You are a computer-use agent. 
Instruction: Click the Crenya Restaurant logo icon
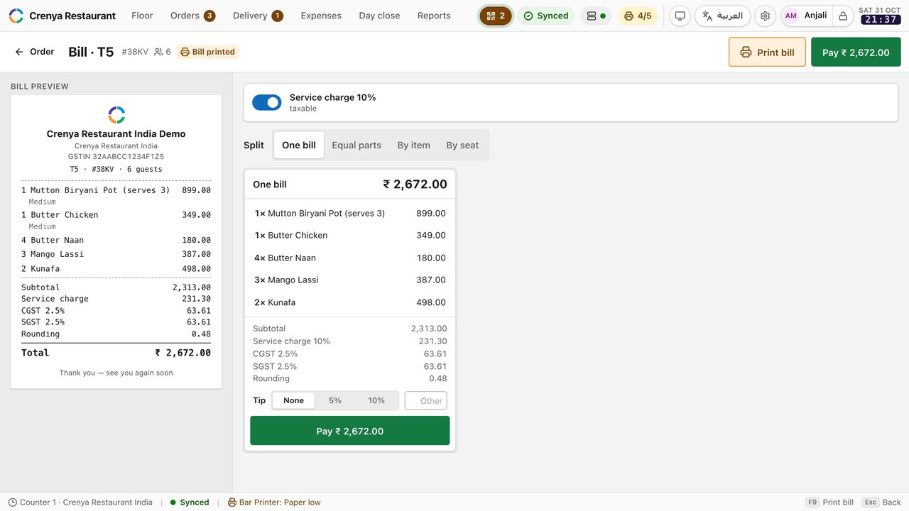[16, 16]
